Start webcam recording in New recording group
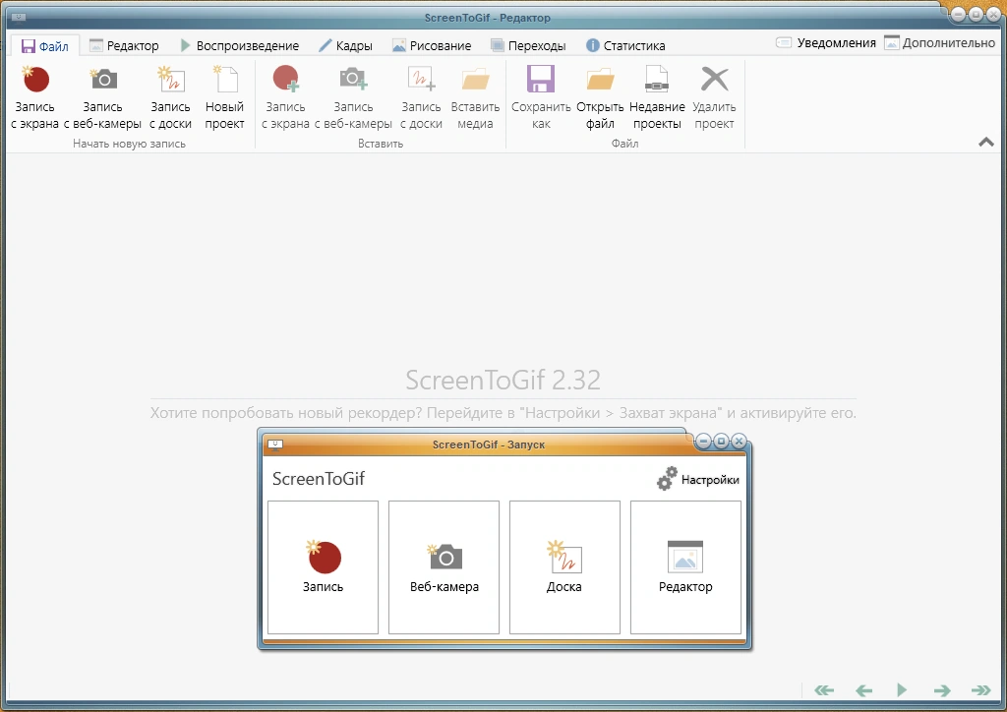Screen dimensions: 1007x712 pyautogui.click(x=102, y=97)
